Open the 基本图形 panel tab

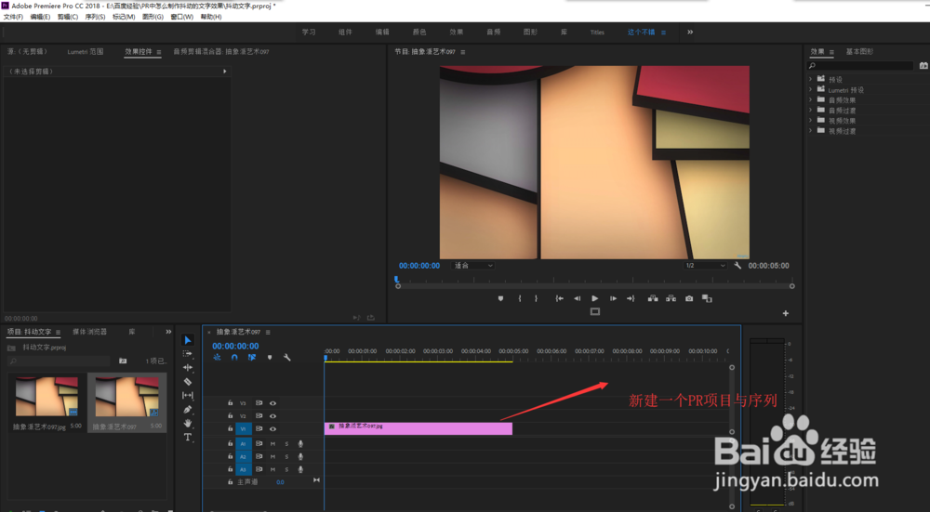point(859,51)
